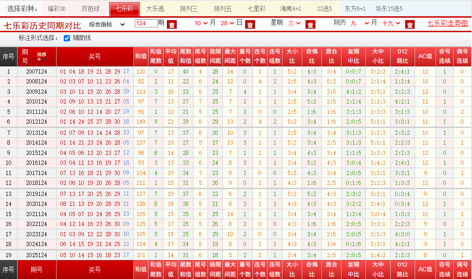Sort descending with the 排序 down arrow
The width and height of the screenshot is (472, 279).
coord(45,59)
